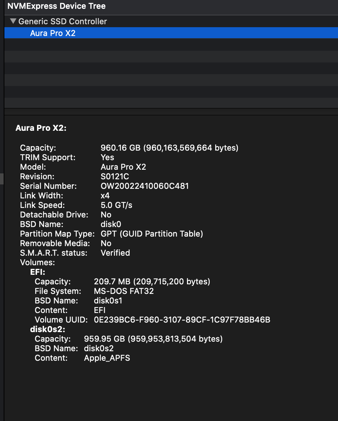Click the BSD Name value disk0
The width and height of the screenshot is (338, 421).
pos(111,224)
